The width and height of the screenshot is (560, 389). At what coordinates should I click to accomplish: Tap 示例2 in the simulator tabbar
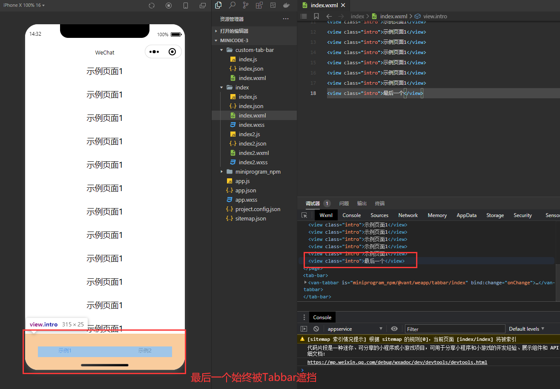click(x=145, y=351)
